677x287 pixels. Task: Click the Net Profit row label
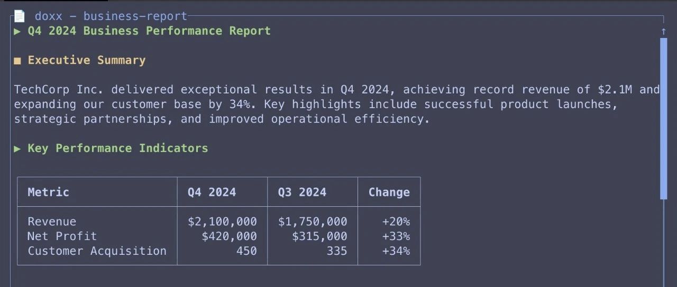[62, 236]
